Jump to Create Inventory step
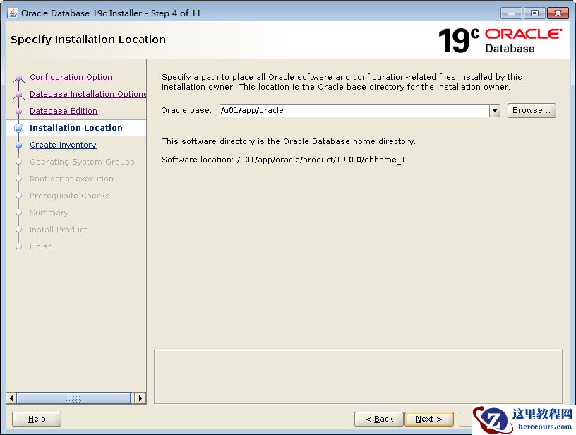Screen dimensions: 576x435 click(x=64, y=145)
